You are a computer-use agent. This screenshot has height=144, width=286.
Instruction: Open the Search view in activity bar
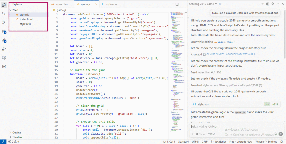click(x=4, y=13)
